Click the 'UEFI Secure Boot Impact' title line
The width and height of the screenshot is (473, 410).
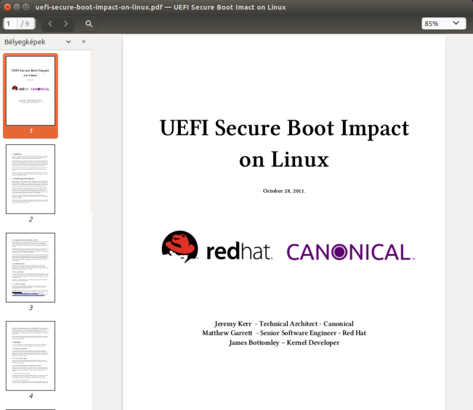click(x=284, y=128)
